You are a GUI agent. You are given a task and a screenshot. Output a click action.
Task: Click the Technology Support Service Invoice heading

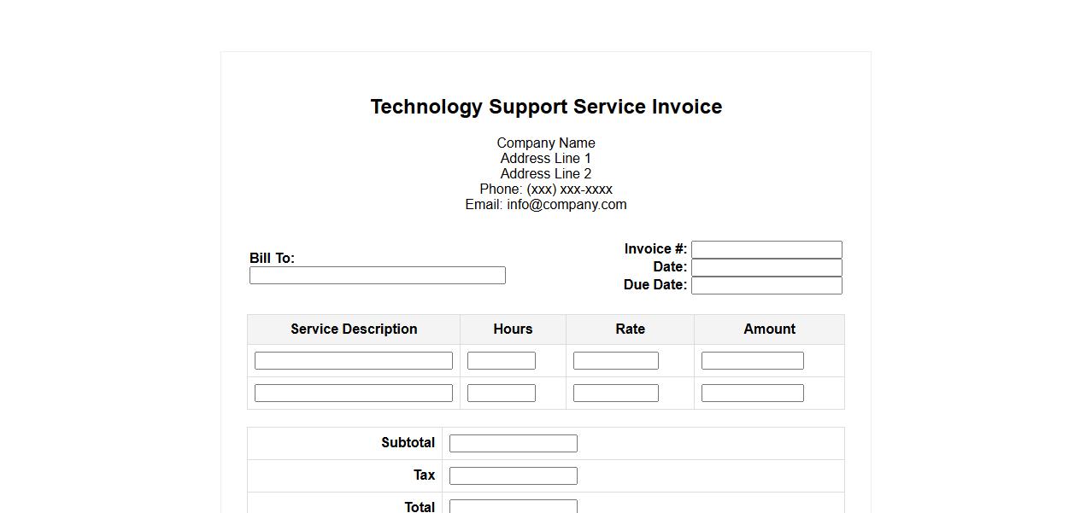546,107
